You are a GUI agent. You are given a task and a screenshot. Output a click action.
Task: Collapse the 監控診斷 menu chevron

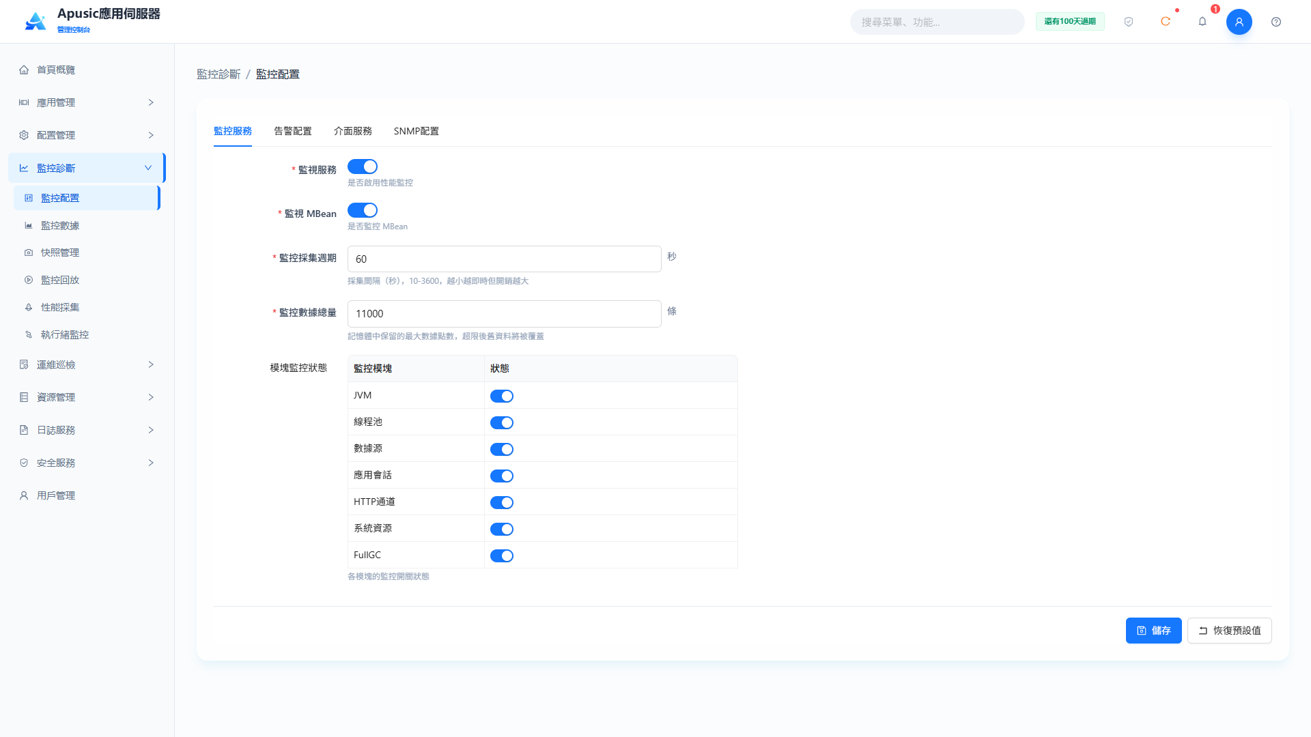point(148,168)
